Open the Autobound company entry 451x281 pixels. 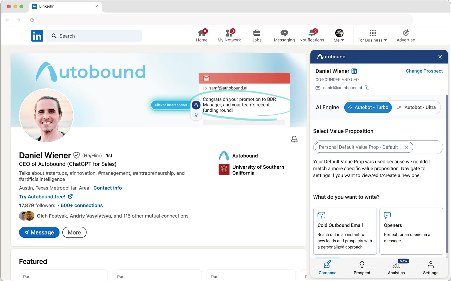[239, 156]
